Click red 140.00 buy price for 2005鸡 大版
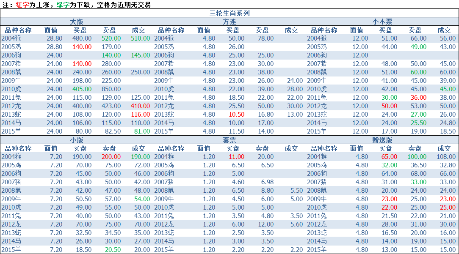The width and height of the screenshot is (459, 254). [82, 47]
